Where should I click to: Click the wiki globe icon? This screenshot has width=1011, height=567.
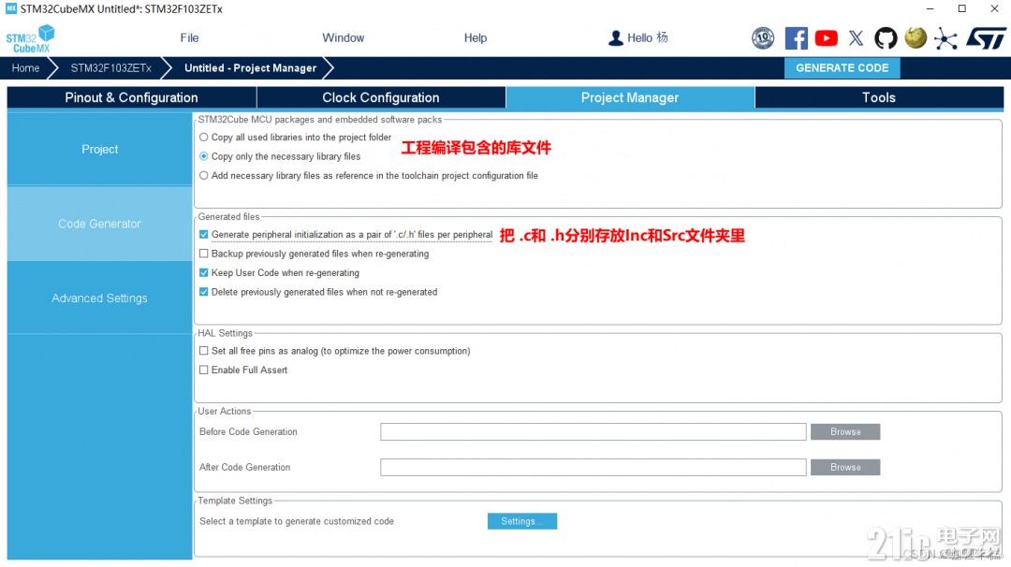916,38
